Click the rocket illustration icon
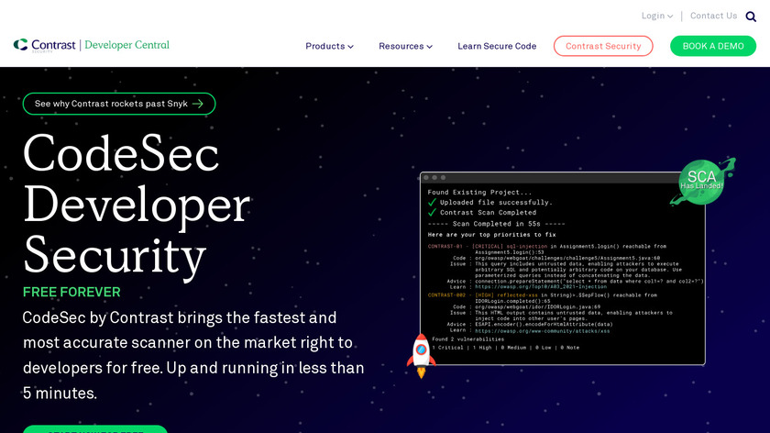The image size is (770, 433). [x=421, y=356]
